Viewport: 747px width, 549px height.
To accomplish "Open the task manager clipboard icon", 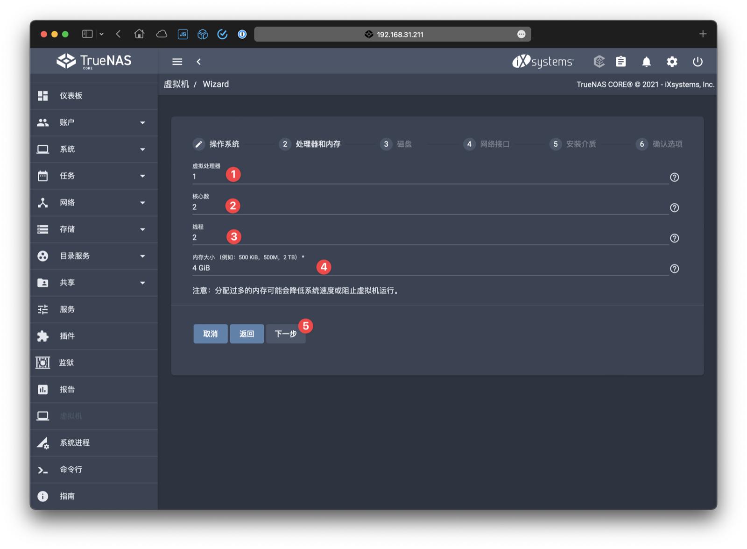I will 620,61.
